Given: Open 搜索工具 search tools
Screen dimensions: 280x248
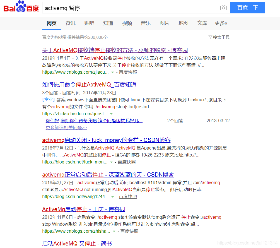Looking at the screenshot, I should 221,37.
